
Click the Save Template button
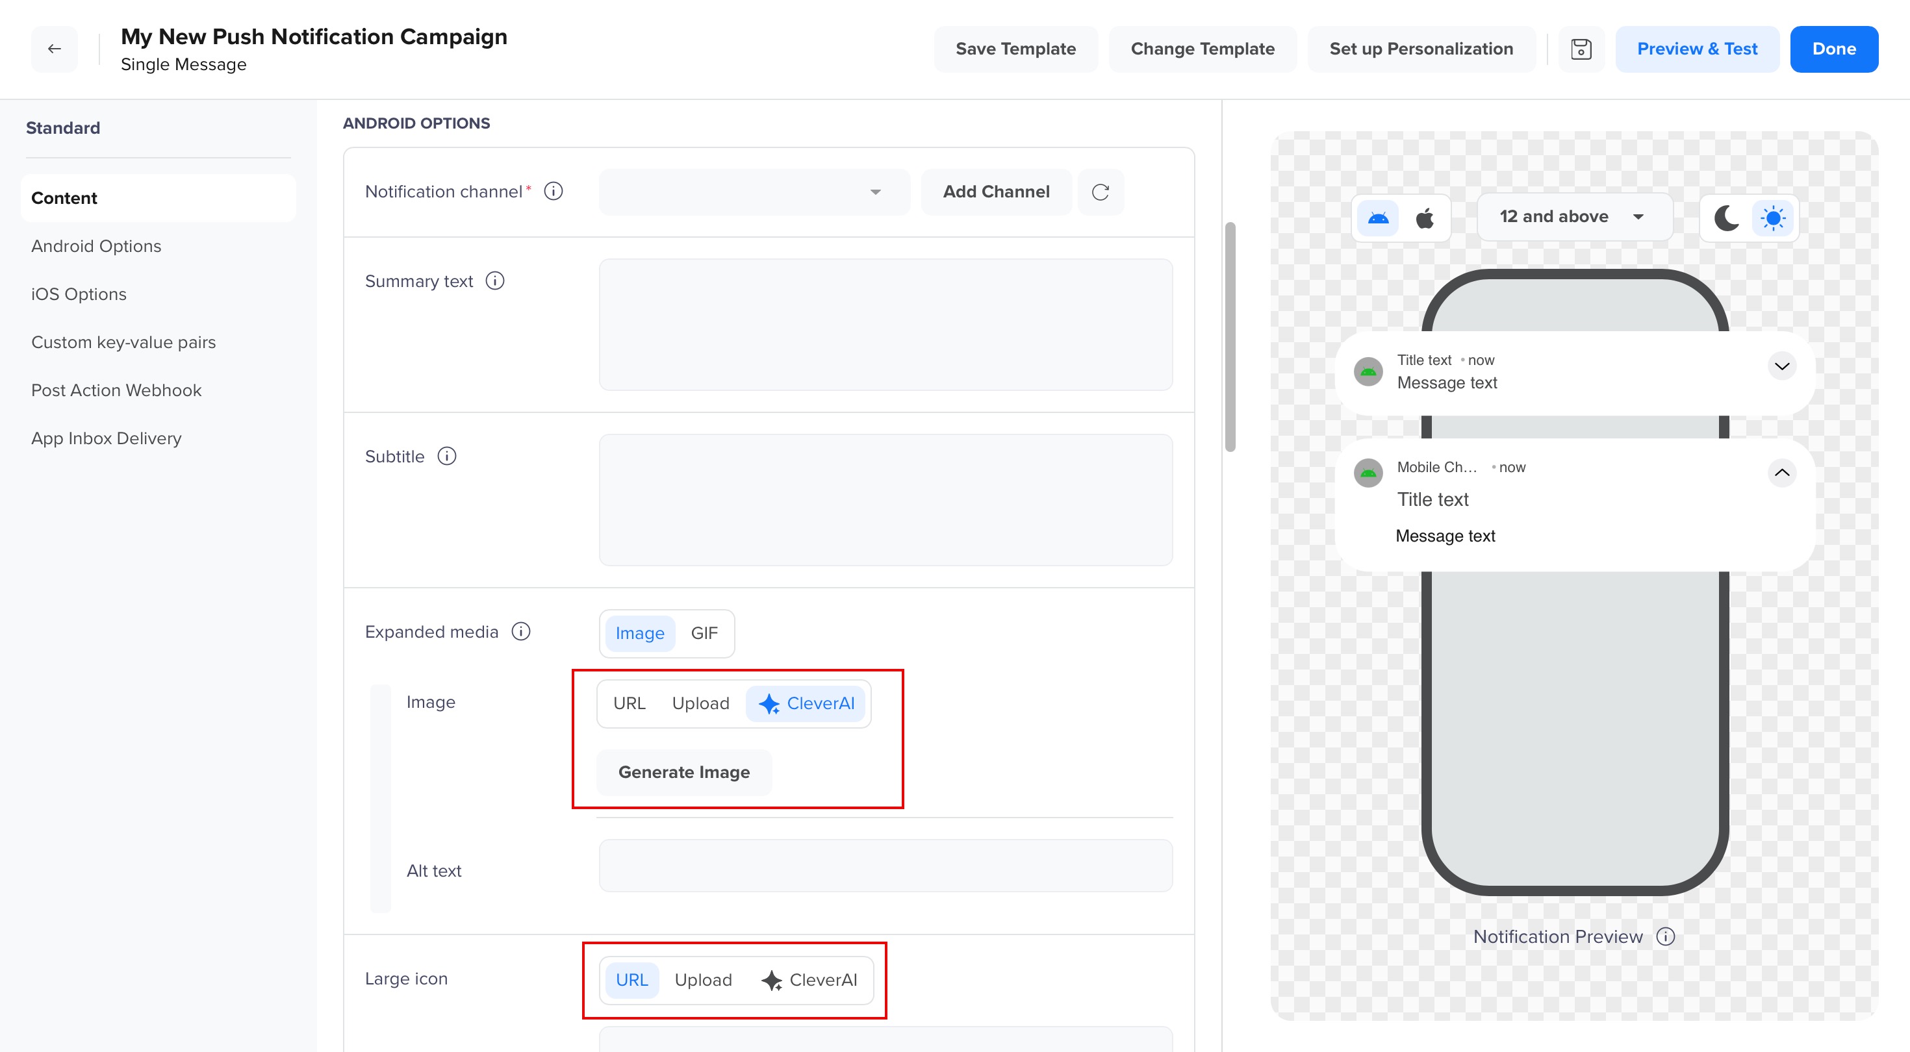click(1016, 49)
